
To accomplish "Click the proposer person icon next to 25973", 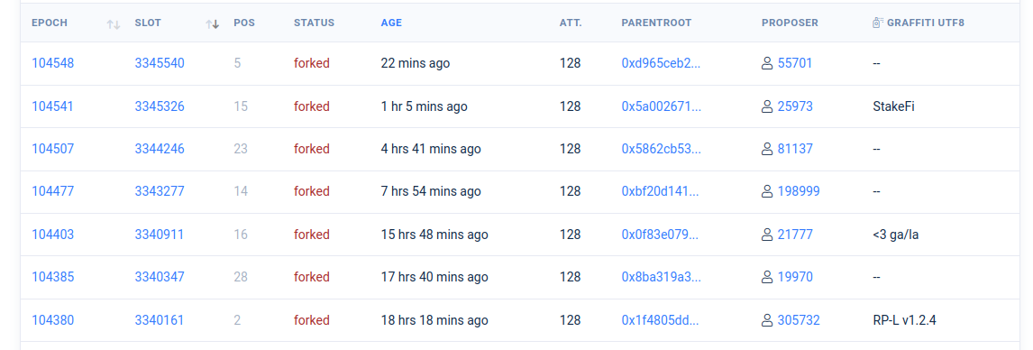I will (x=767, y=106).
